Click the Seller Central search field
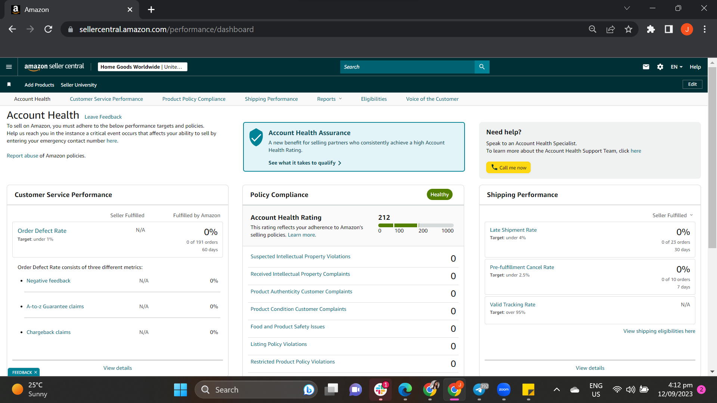Image resolution: width=717 pixels, height=403 pixels. (x=407, y=67)
